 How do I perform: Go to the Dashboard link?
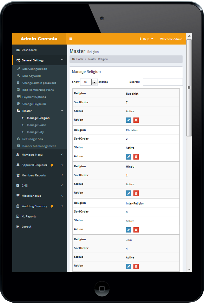pos(29,50)
